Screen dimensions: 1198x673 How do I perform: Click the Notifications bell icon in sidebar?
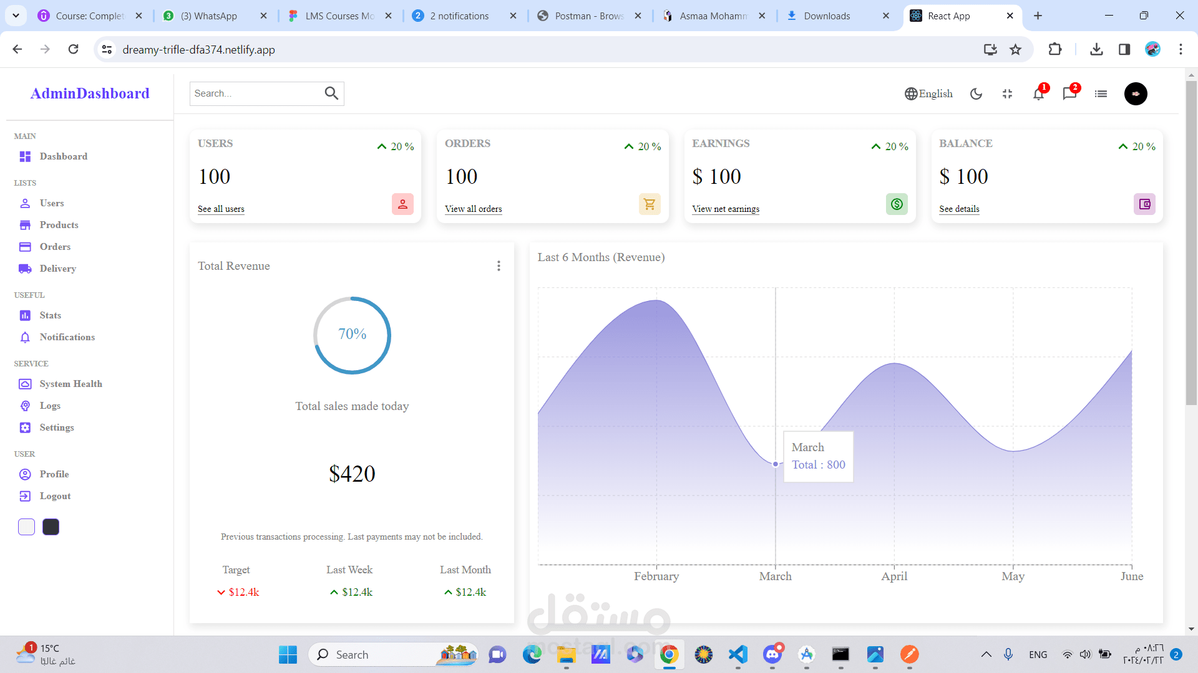[x=25, y=337]
